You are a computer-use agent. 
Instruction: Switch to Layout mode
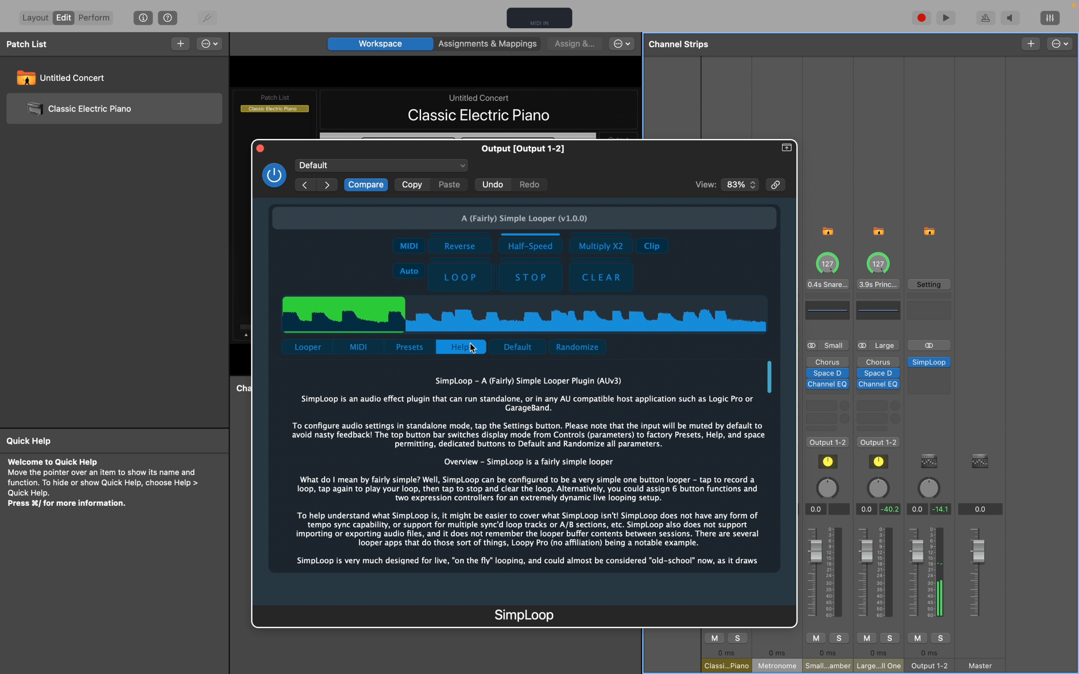pos(35,18)
